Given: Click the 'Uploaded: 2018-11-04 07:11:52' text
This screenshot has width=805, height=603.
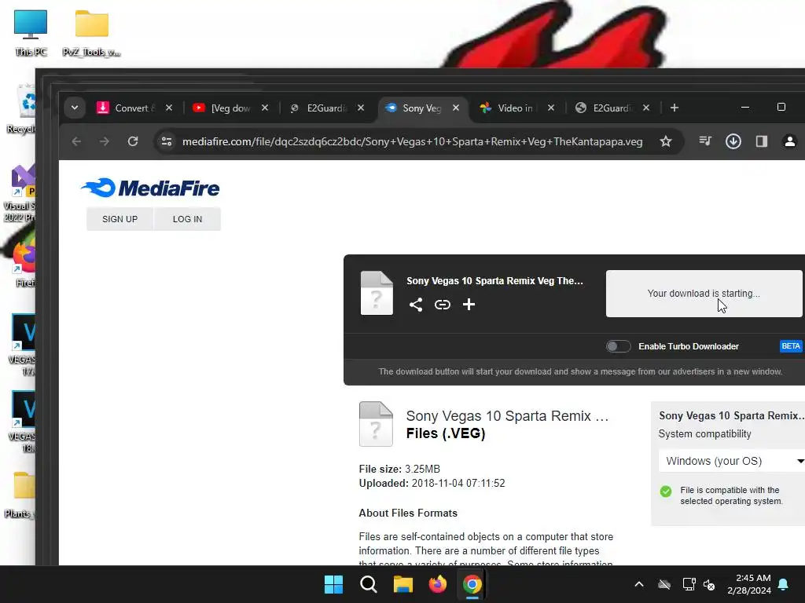Looking at the screenshot, I should coord(432,483).
